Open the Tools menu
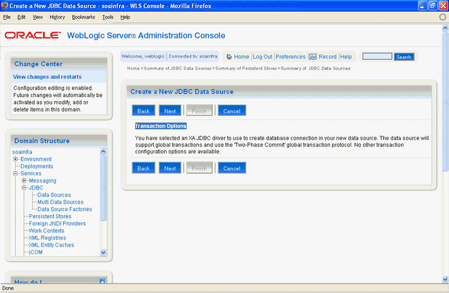 pos(108,17)
